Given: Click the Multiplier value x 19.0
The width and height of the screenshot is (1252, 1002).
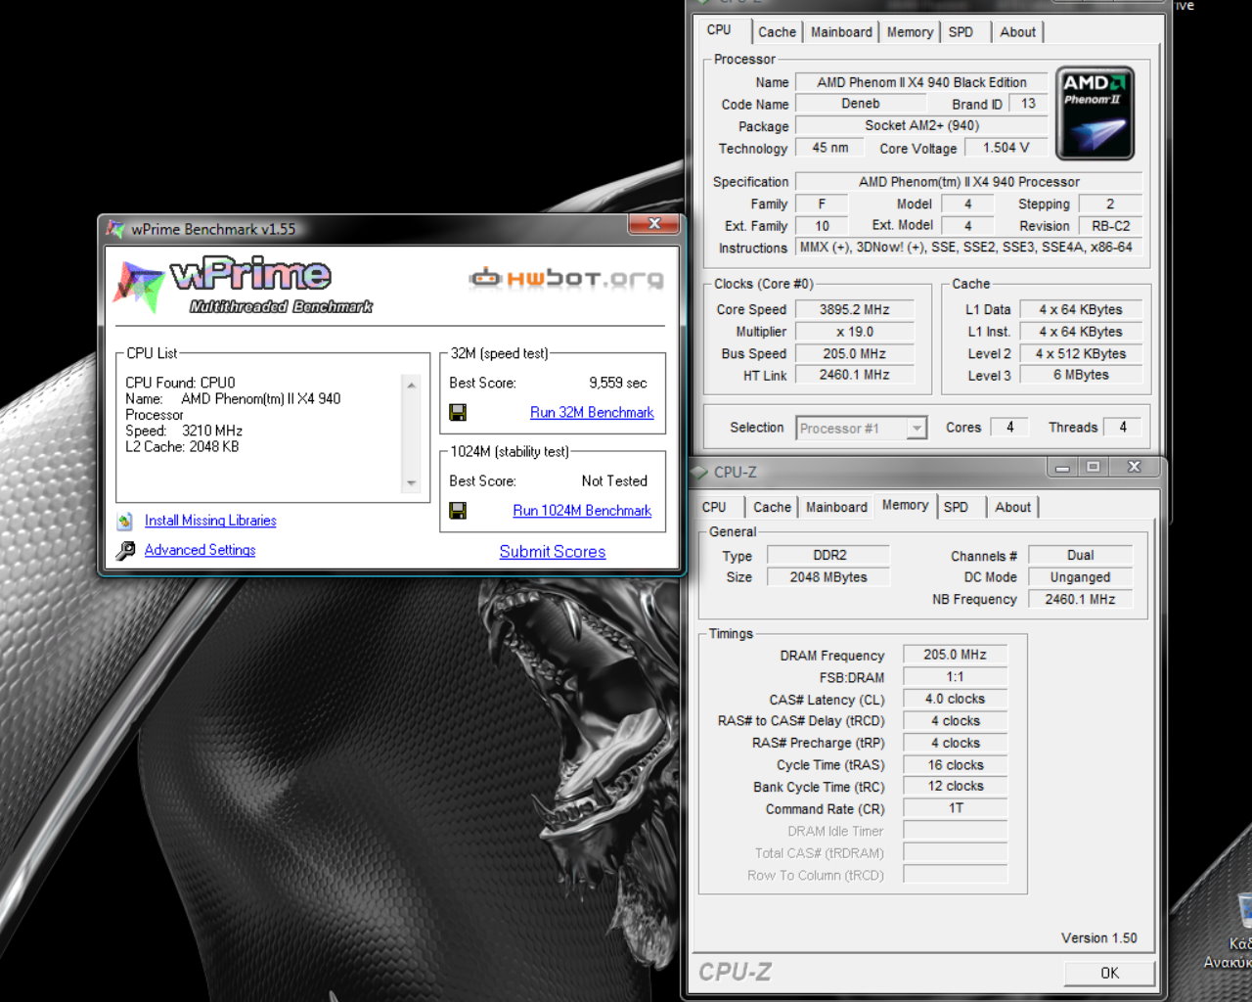Looking at the screenshot, I should 854,332.
